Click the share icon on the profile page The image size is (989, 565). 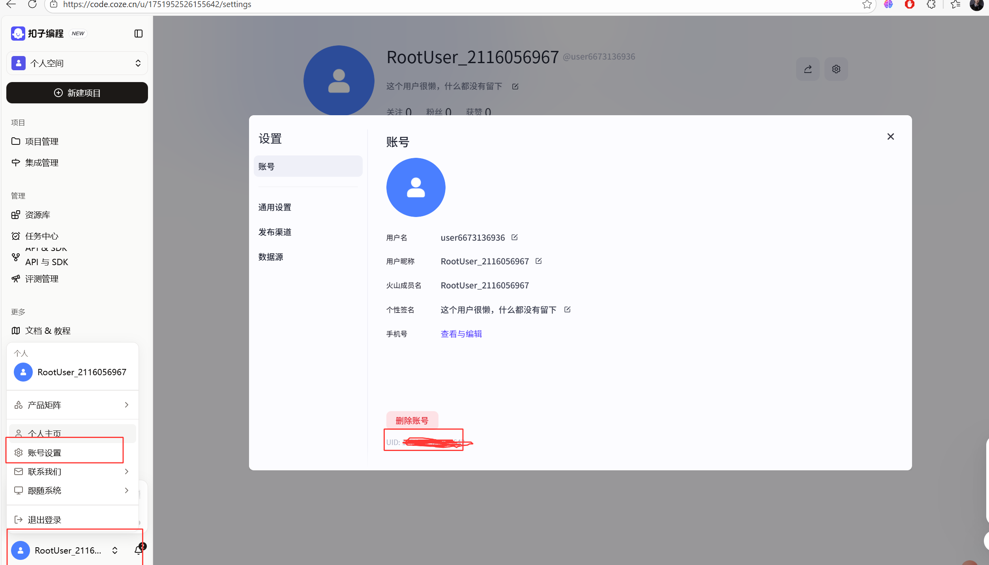pyautogui.click(x=808, y=69)
